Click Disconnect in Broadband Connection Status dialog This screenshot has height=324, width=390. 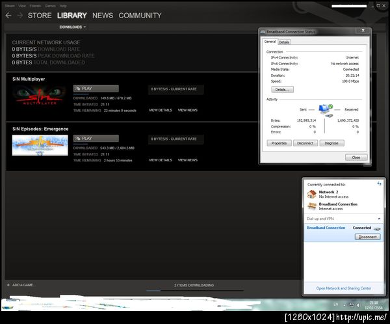click(305, 143)
